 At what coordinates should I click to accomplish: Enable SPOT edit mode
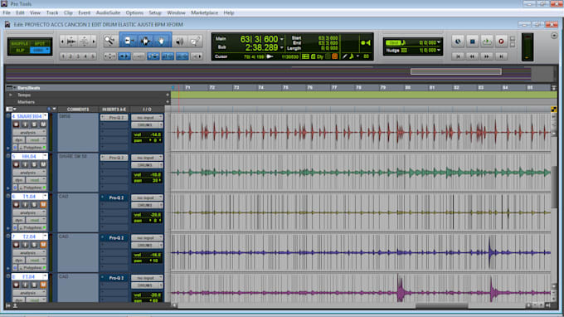point(40,43)
